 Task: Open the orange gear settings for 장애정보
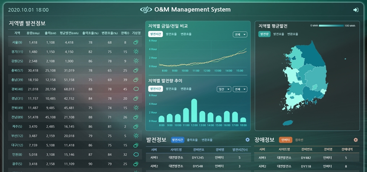[x=356, y=140]
